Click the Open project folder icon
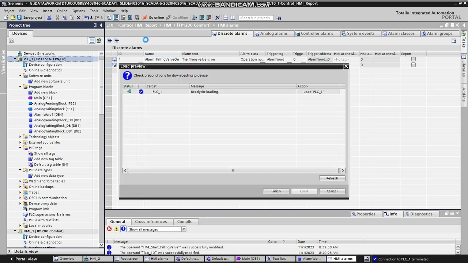Image resolution: width=468 pixels, height=263 pixels. point(13,18)
